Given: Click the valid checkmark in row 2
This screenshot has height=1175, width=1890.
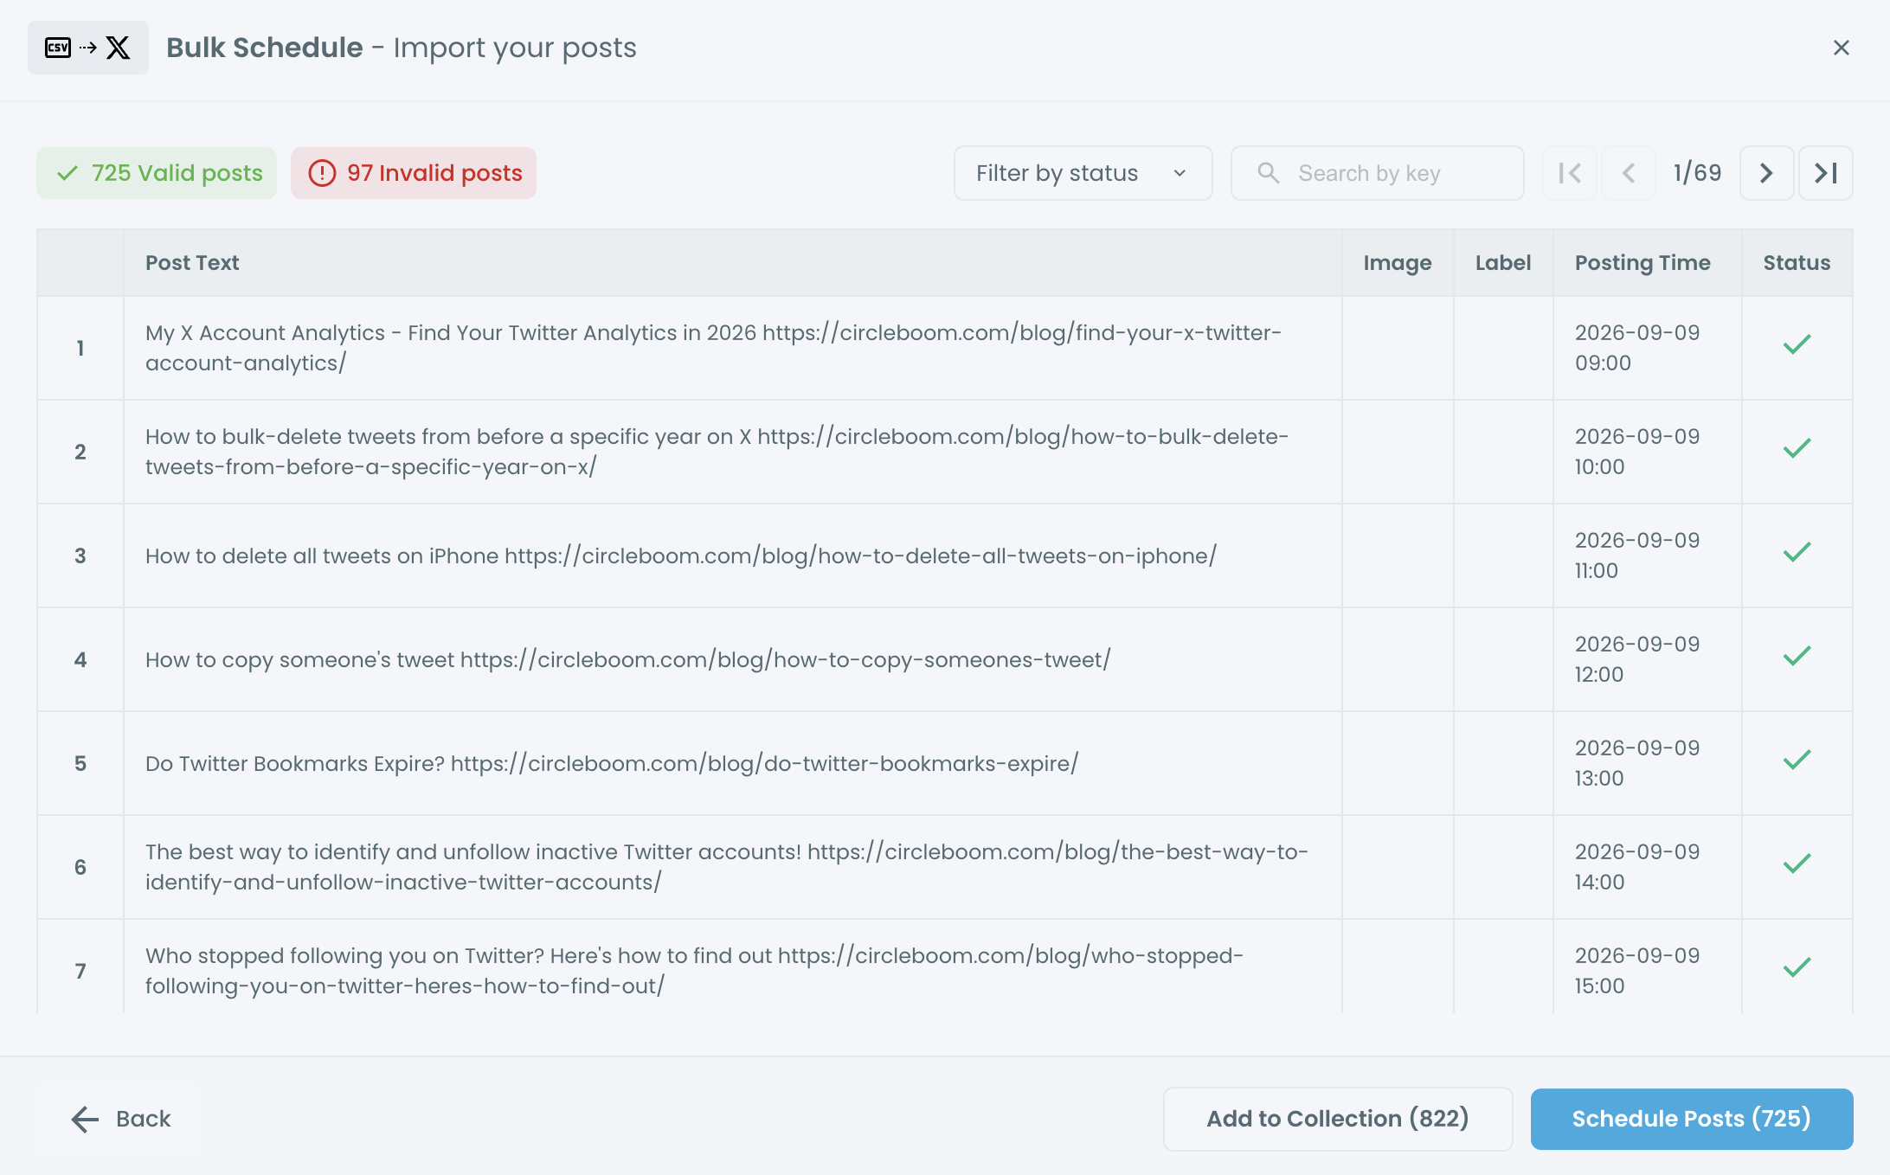Looking at the screenshot, I should (x=1797, y=448).
